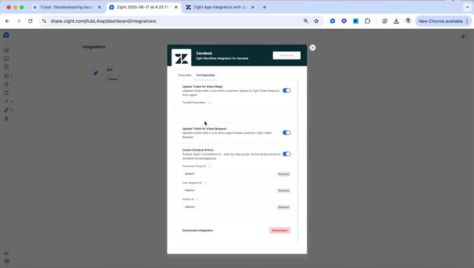This screenshot has width=474, height=268.
Task: Open the favorites star icon in the sidebar
Action: click(6, 84)
